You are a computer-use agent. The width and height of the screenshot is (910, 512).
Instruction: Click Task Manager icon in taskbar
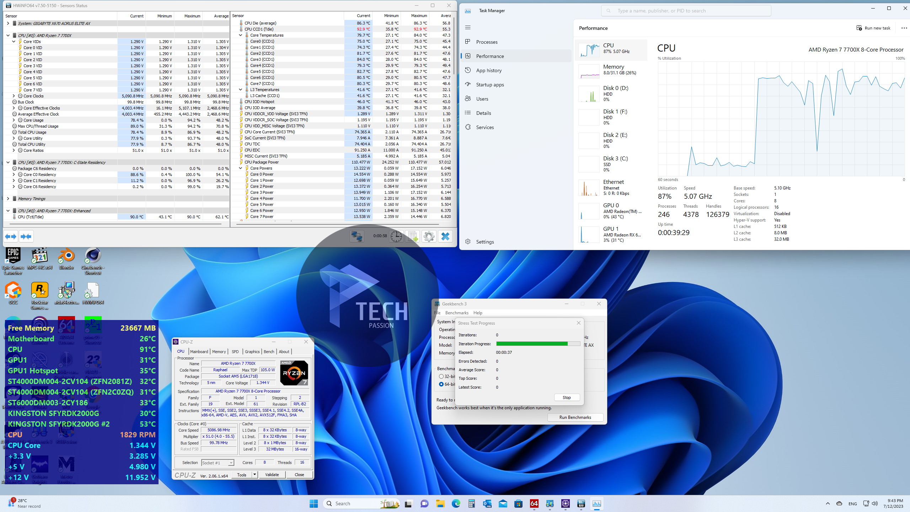pos(597,503)
